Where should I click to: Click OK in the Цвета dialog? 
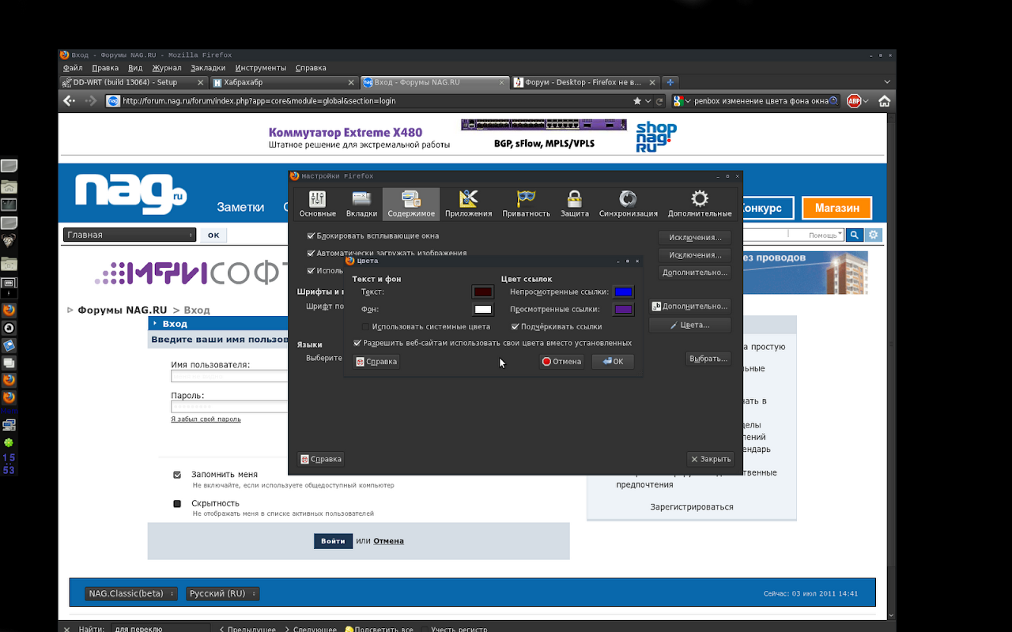[613, 362]
